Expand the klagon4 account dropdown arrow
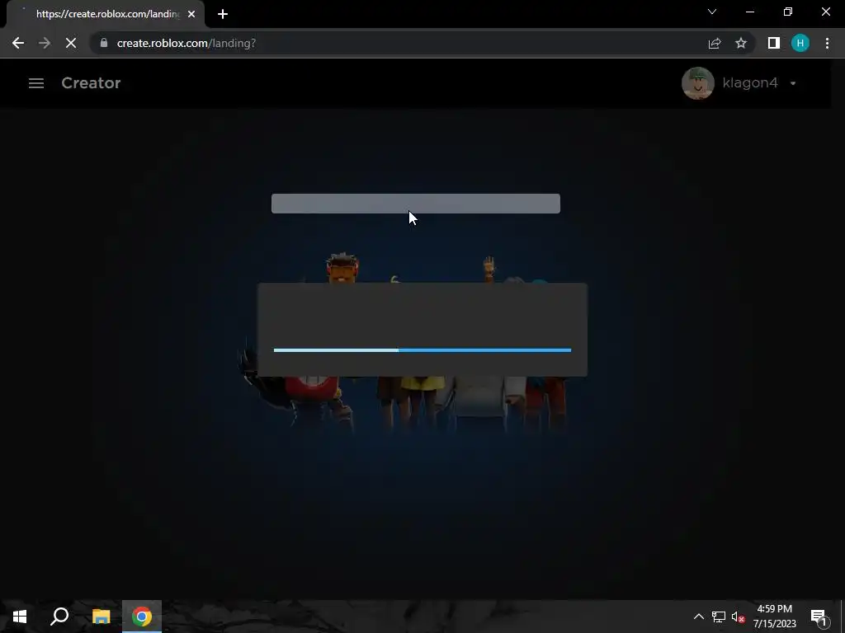Viewport: 845px width, 633px height. tap(793, 83)
